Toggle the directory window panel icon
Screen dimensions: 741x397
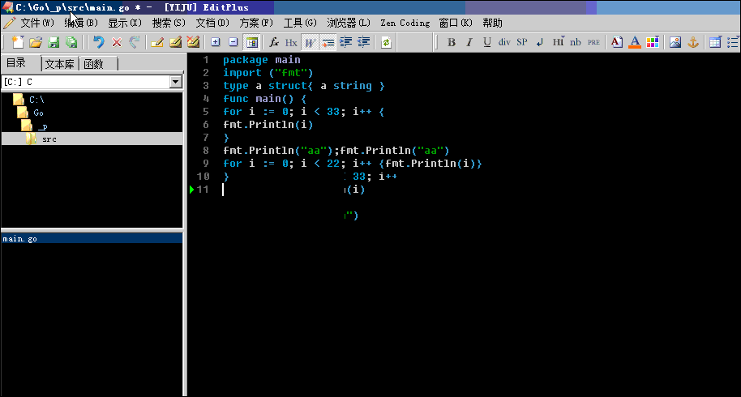click(251, 42)
